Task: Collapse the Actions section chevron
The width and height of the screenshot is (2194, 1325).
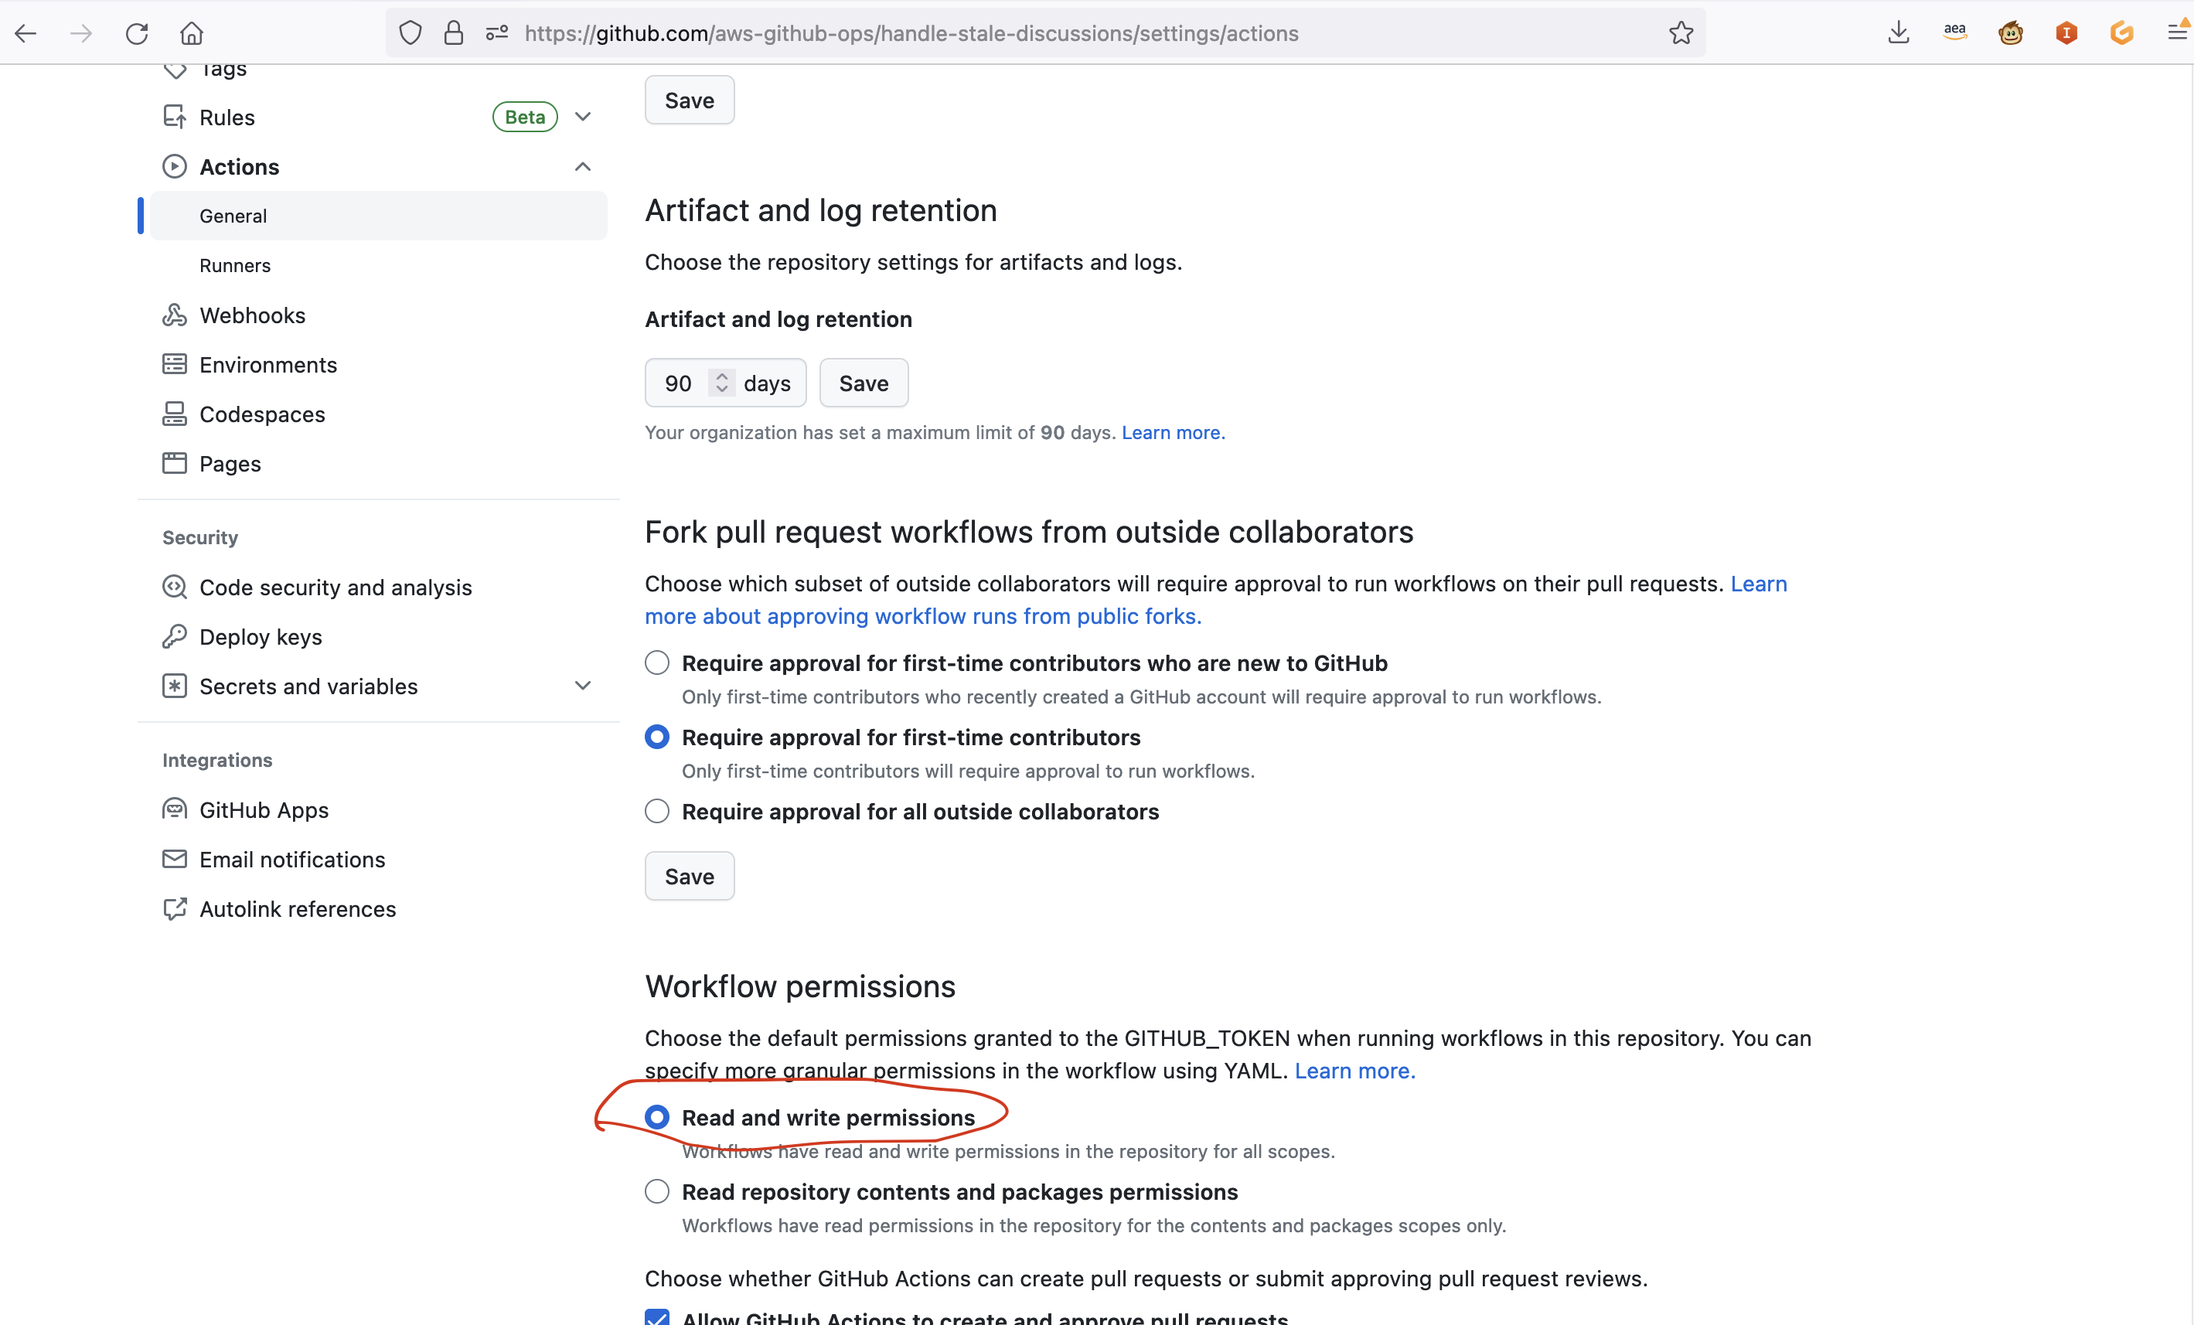Action: [583, 165]
